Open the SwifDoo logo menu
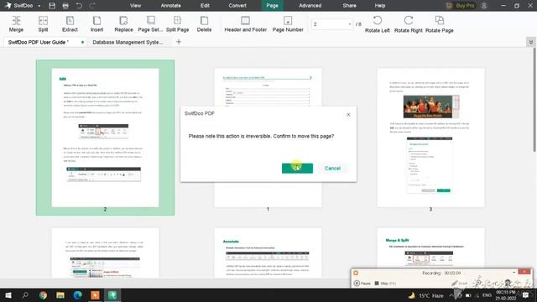 pos(23,6)
